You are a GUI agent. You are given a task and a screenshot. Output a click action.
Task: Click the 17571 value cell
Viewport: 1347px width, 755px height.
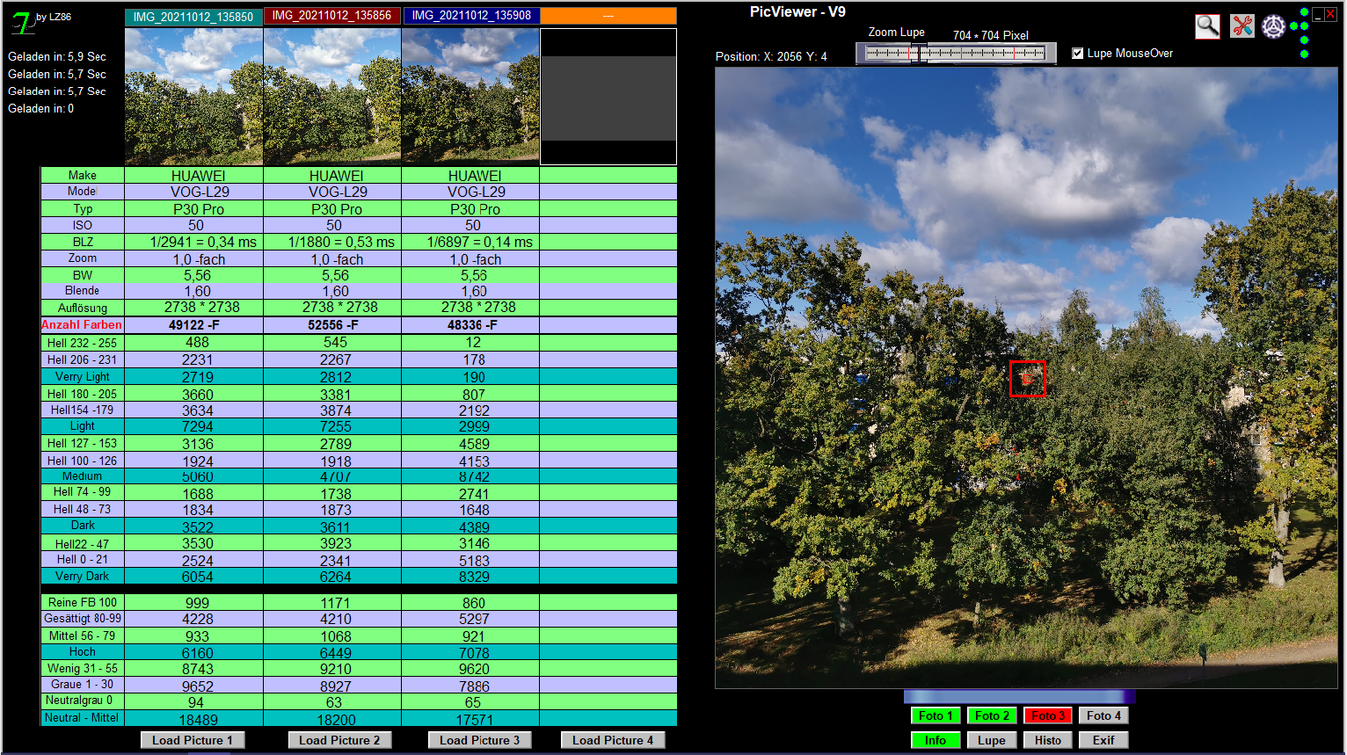click(x=471, y=719)
